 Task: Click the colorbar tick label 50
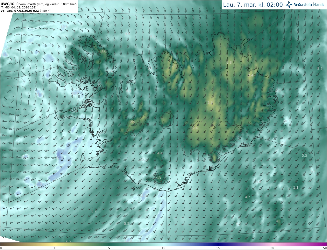point(325,248)
